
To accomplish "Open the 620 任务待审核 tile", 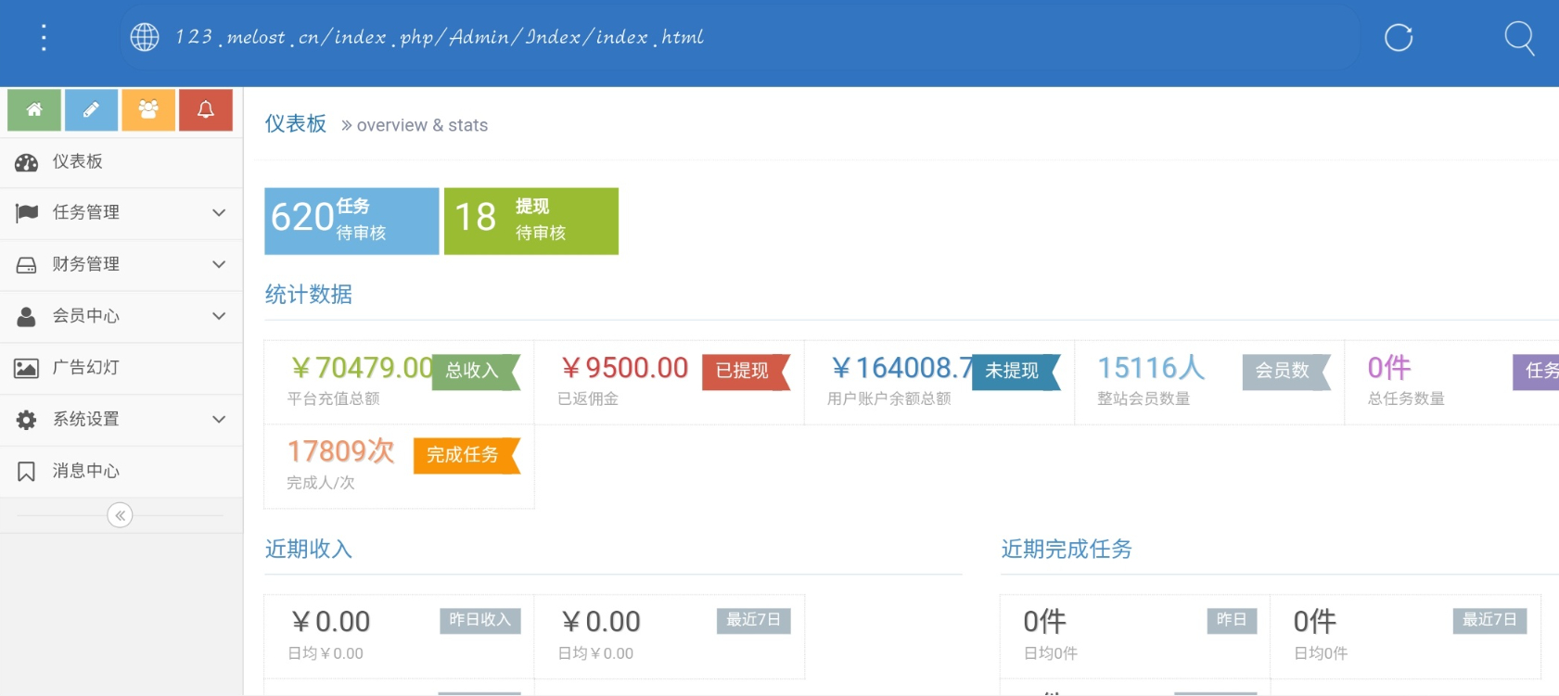I will pyautogui.click(x=351, y=221).
